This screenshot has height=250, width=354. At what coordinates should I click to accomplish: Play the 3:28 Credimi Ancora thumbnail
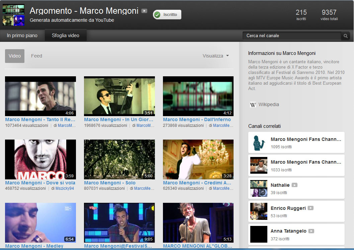(198, 159)
